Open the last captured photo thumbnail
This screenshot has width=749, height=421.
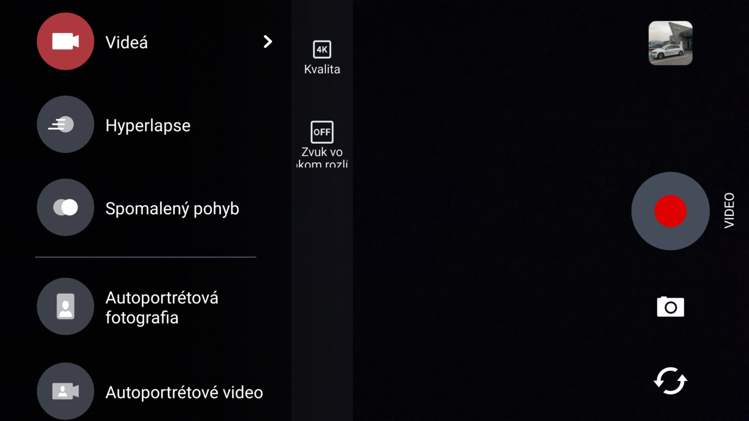671,43
